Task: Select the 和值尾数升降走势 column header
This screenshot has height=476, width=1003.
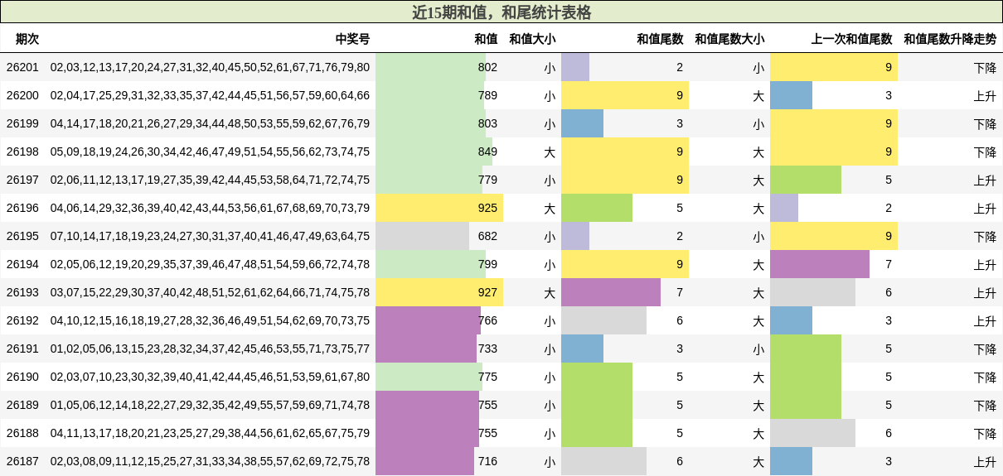Action: 950,39
